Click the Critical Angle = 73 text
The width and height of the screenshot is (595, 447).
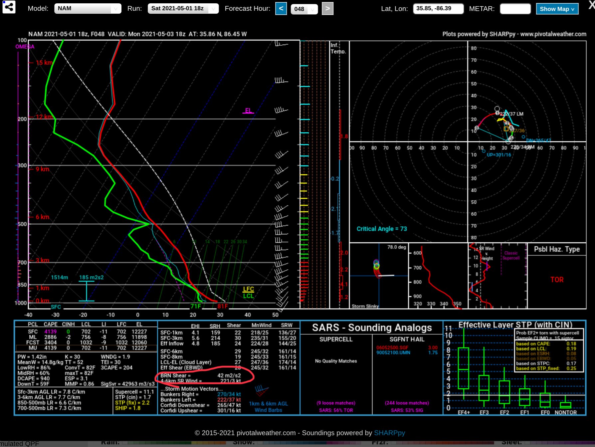pyautogui.click(x=382, y=229)
